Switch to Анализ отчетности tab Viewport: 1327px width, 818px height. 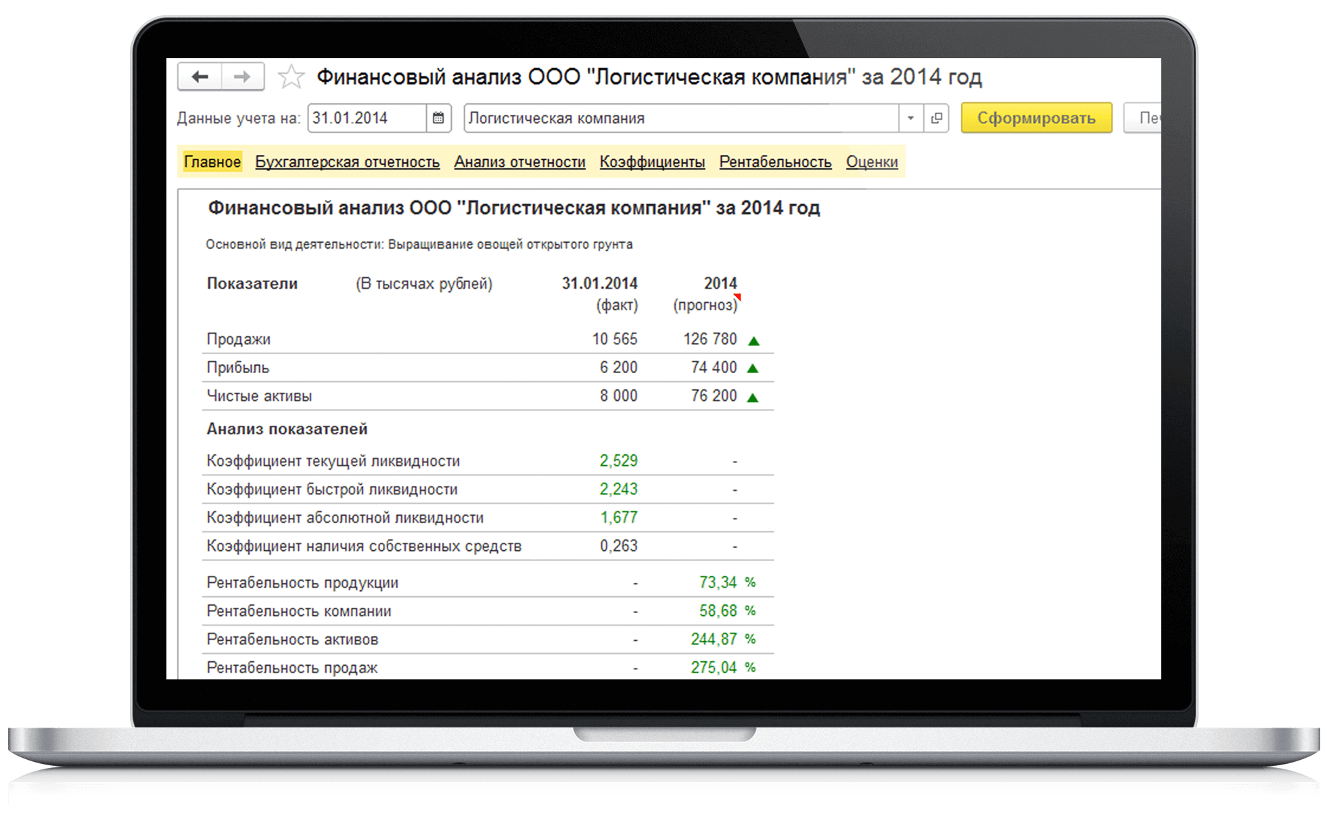tap(519, 162)
